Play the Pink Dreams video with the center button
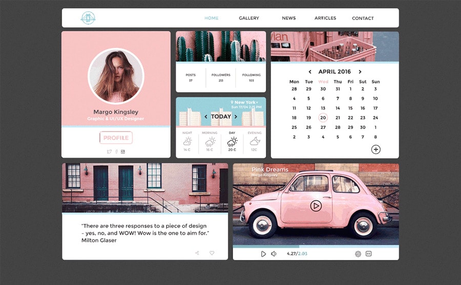The height and width of the screenshot is (285, 461). pos(316,206)
